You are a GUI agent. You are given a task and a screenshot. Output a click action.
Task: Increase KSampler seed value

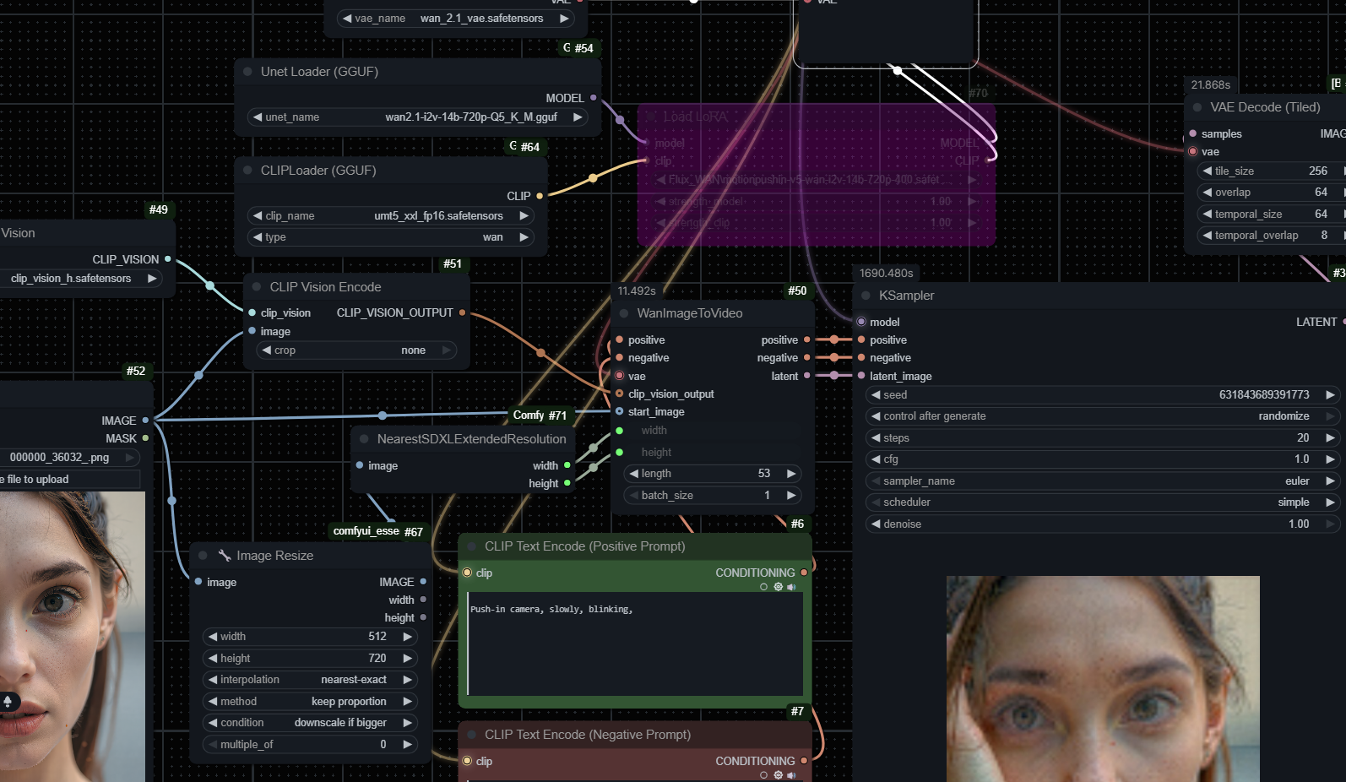pos(1330,395)
